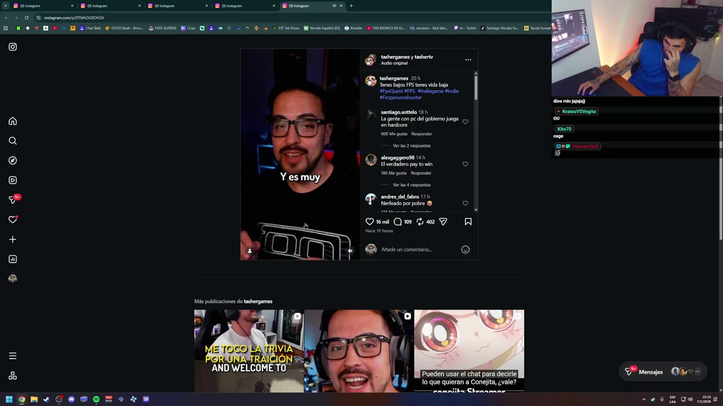The image size is (723, 406).
Task: Open tashergames profile from post header
Action: (395, 57)
